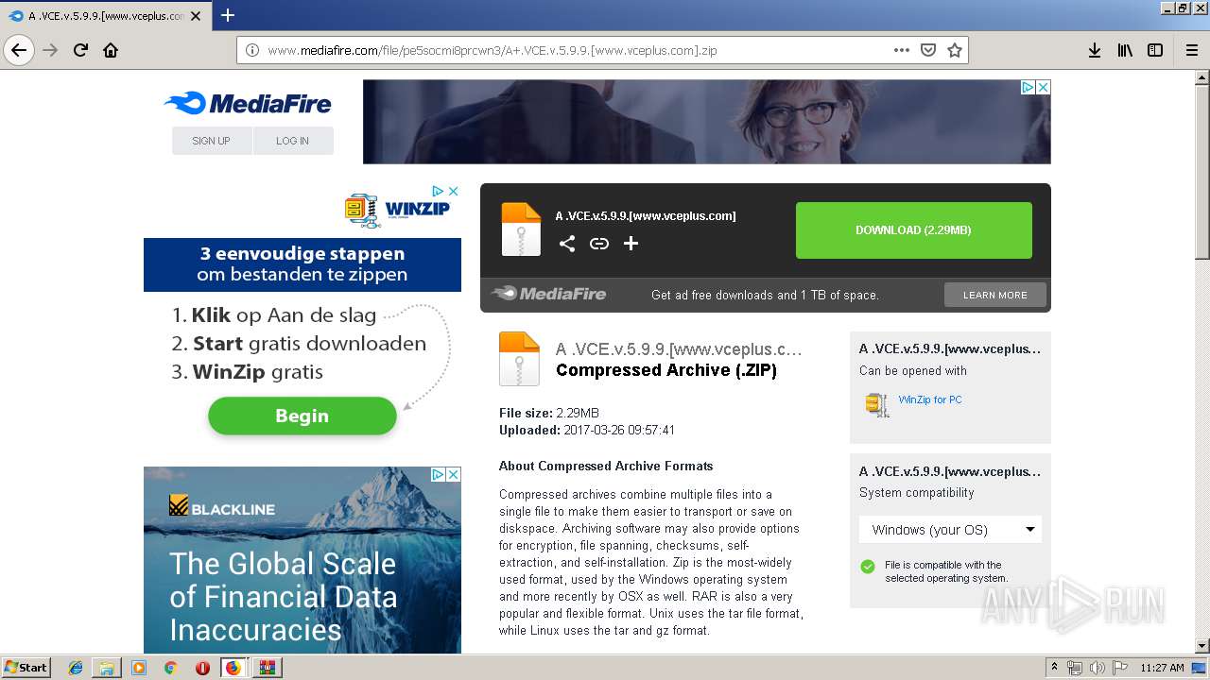The height and width of the screenshot is (680, 1210).
Task: Close the BlackLine ad
Action: click(x=453, y=474)
